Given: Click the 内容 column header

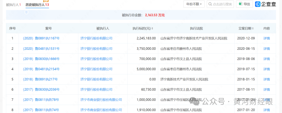Looking at the screenshot, I should pyautogui.click(x=267, y=28).
